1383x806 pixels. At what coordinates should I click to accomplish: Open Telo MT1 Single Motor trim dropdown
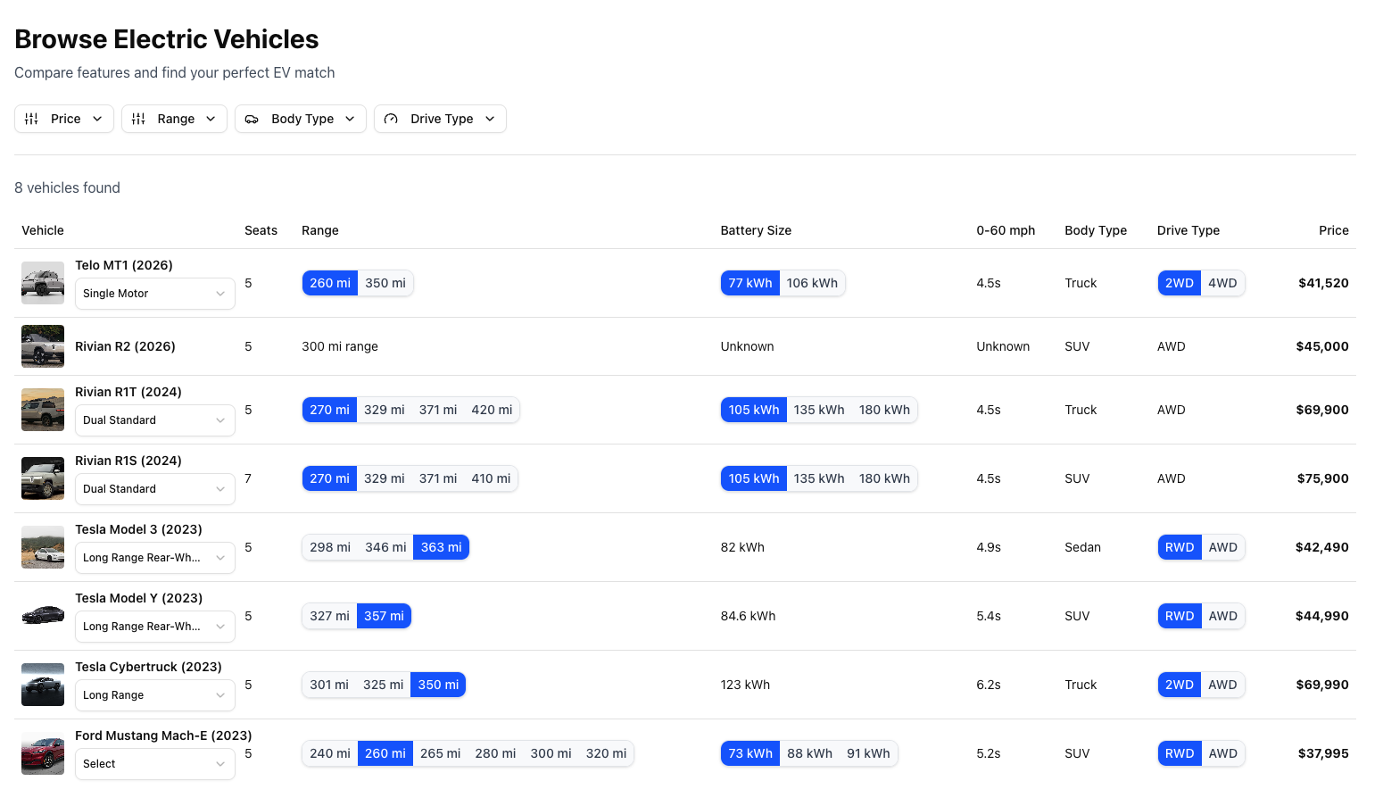[x=155, y=294]
